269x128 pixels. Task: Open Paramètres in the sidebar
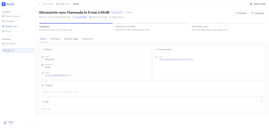[x=9, y=44]
